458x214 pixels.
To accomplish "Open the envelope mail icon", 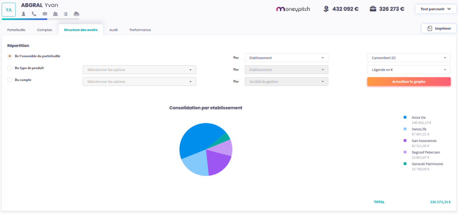I will (x=45, y=14).
